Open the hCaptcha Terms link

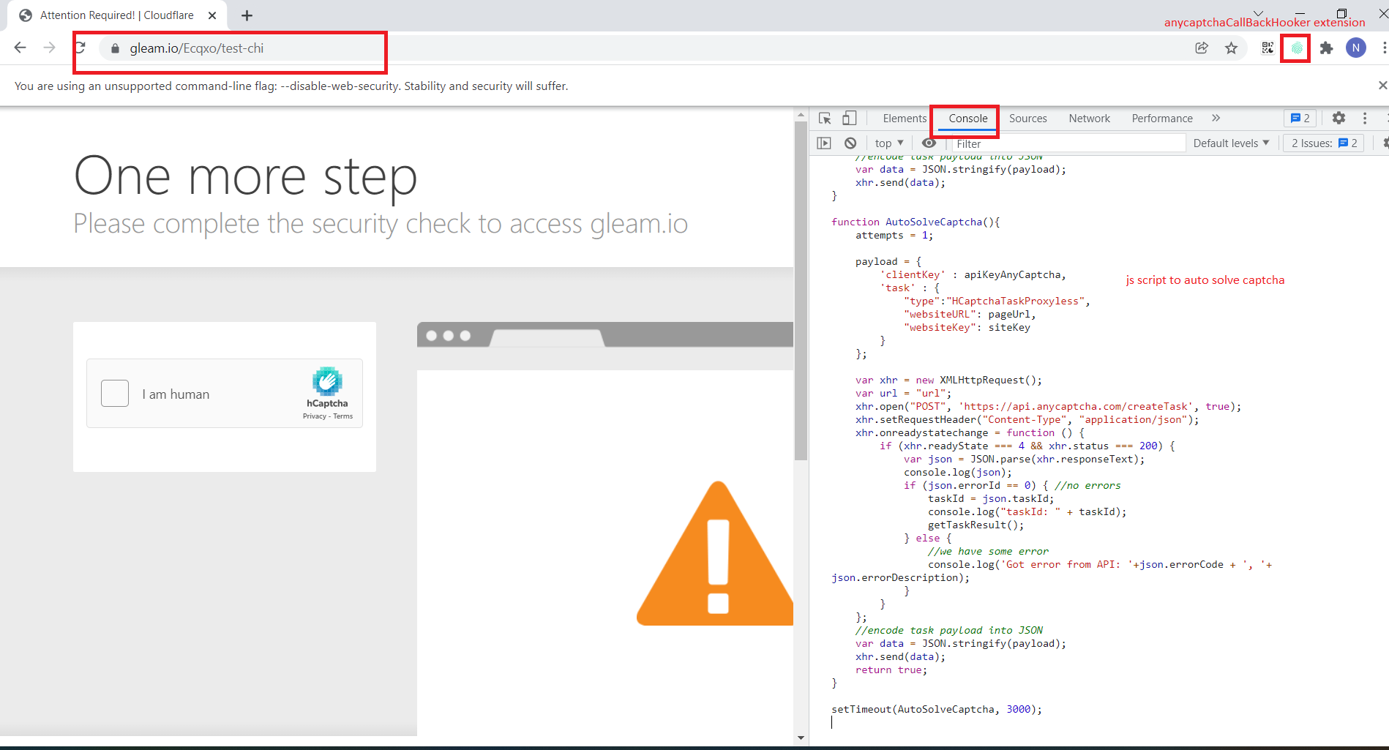tap(343, 416)
